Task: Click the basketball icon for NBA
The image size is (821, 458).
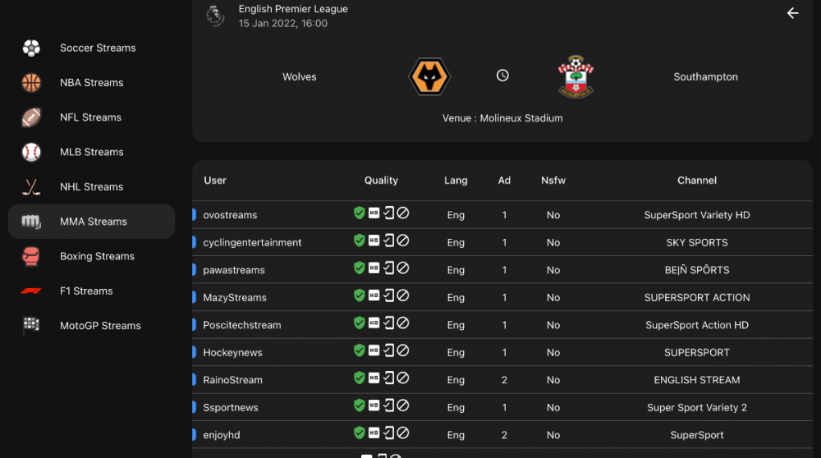Action: [x=31, y=83]
